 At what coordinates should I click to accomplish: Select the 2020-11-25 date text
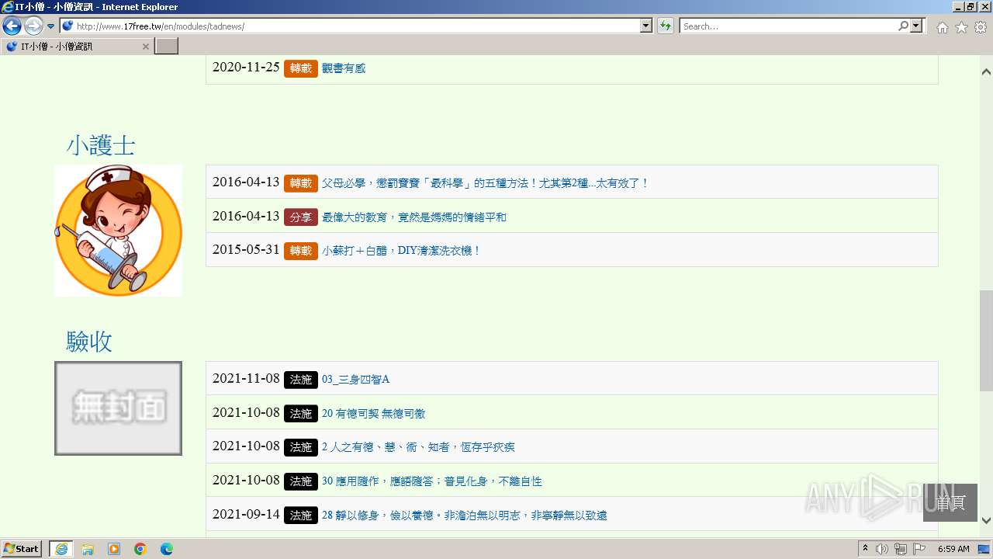(x=246, y=68)
